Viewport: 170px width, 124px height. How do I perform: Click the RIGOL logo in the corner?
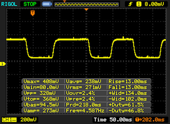click(x=10, y=4)
